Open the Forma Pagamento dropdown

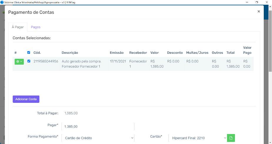(x=98, y=138)
